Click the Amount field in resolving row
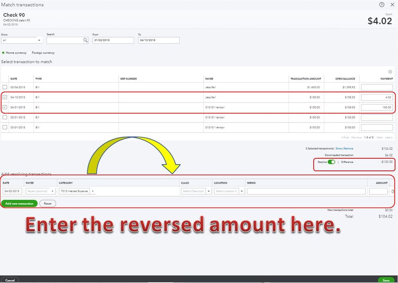Image resolution: width=398 pixels, height=283 pixels. (x=378, y=191)
